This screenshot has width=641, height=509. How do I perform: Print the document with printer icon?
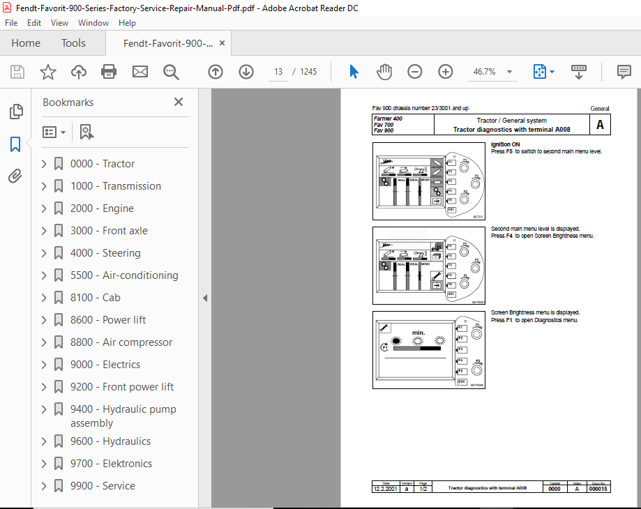[x=109, y=72]
